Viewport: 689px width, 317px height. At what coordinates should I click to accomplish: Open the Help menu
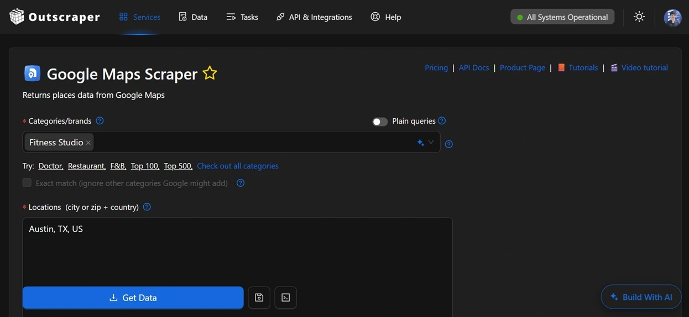point(386,17)
